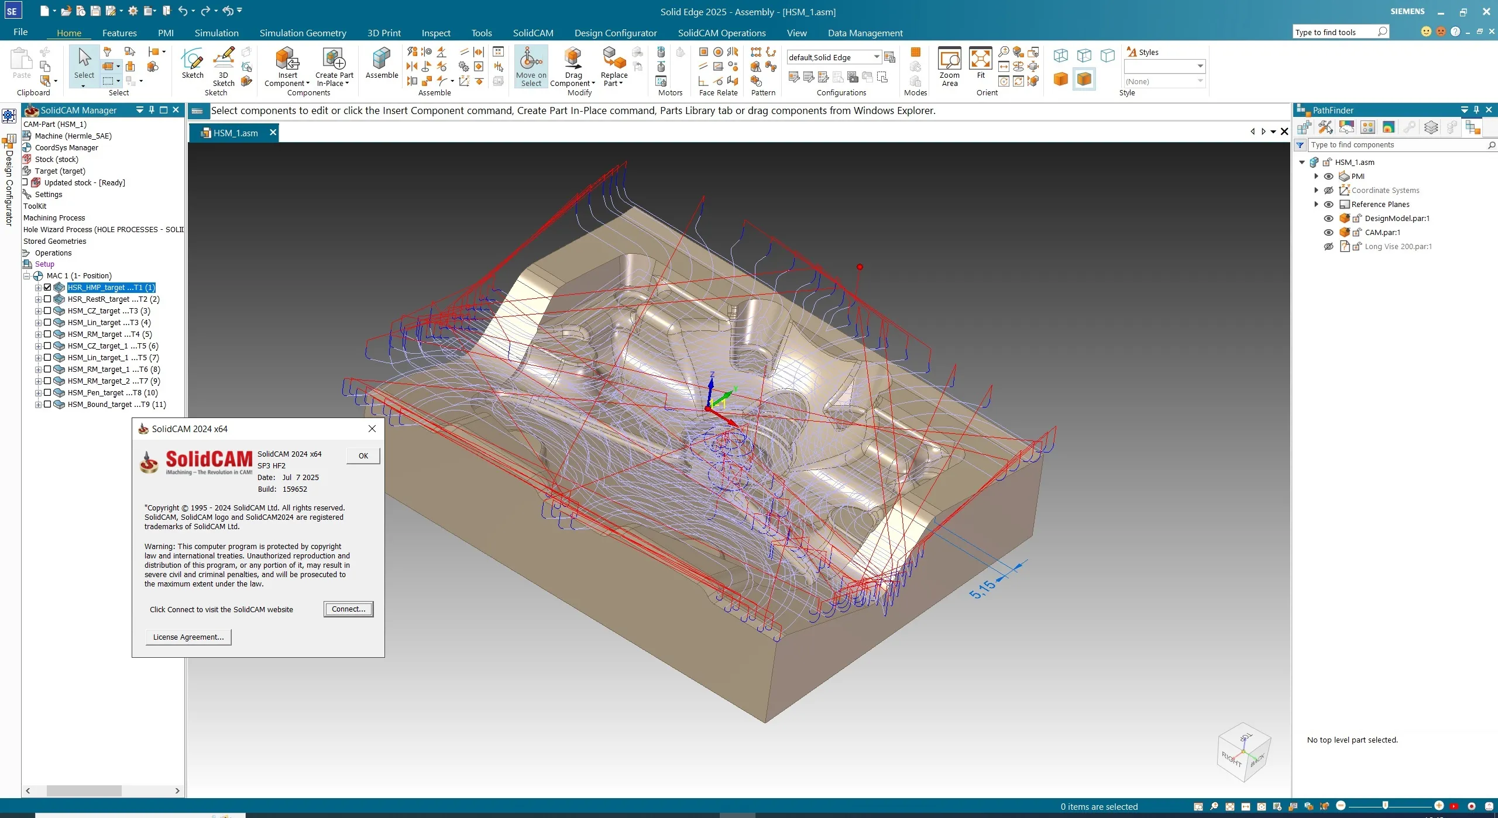The image size is (1498, 818).
Task: Toggle visibility of Coordinate Systems
Action: pyautogui.click(x=1329, y=190)
